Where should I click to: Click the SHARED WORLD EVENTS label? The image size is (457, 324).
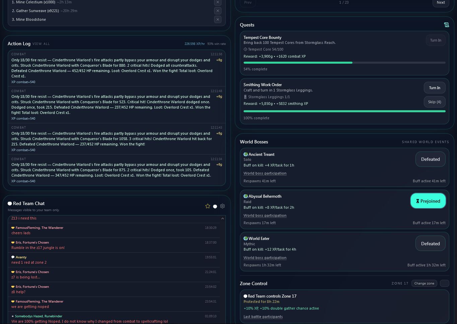click(426, 142)
